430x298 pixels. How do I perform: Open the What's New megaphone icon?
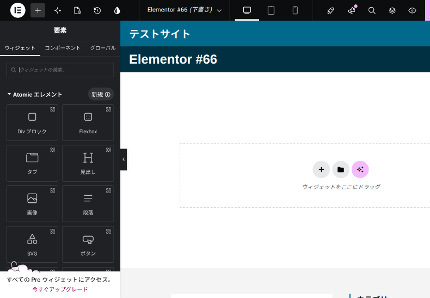click(x=352, y=10)
